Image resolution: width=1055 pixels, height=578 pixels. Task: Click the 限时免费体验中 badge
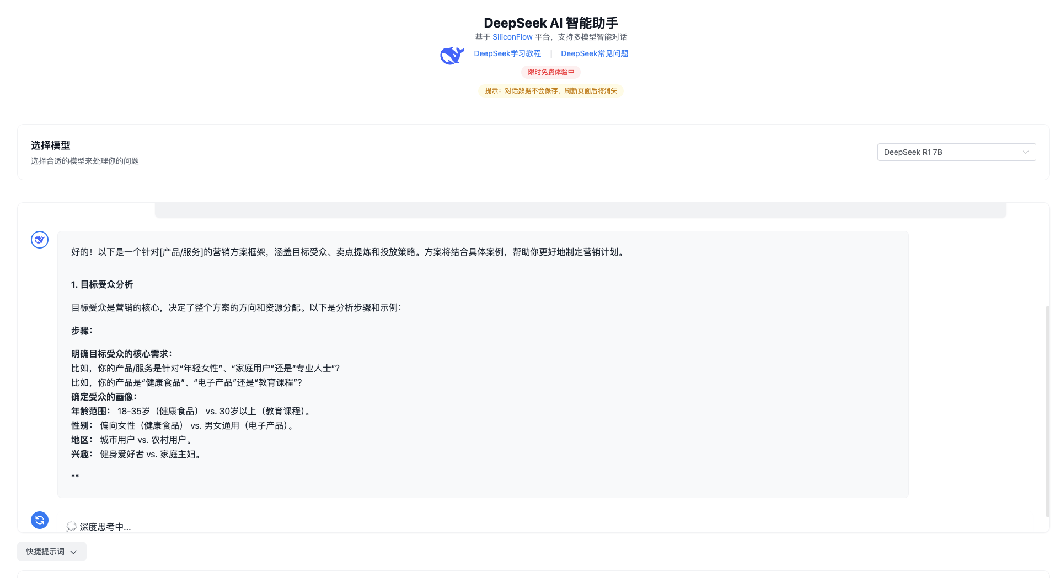tap(551, 72)
